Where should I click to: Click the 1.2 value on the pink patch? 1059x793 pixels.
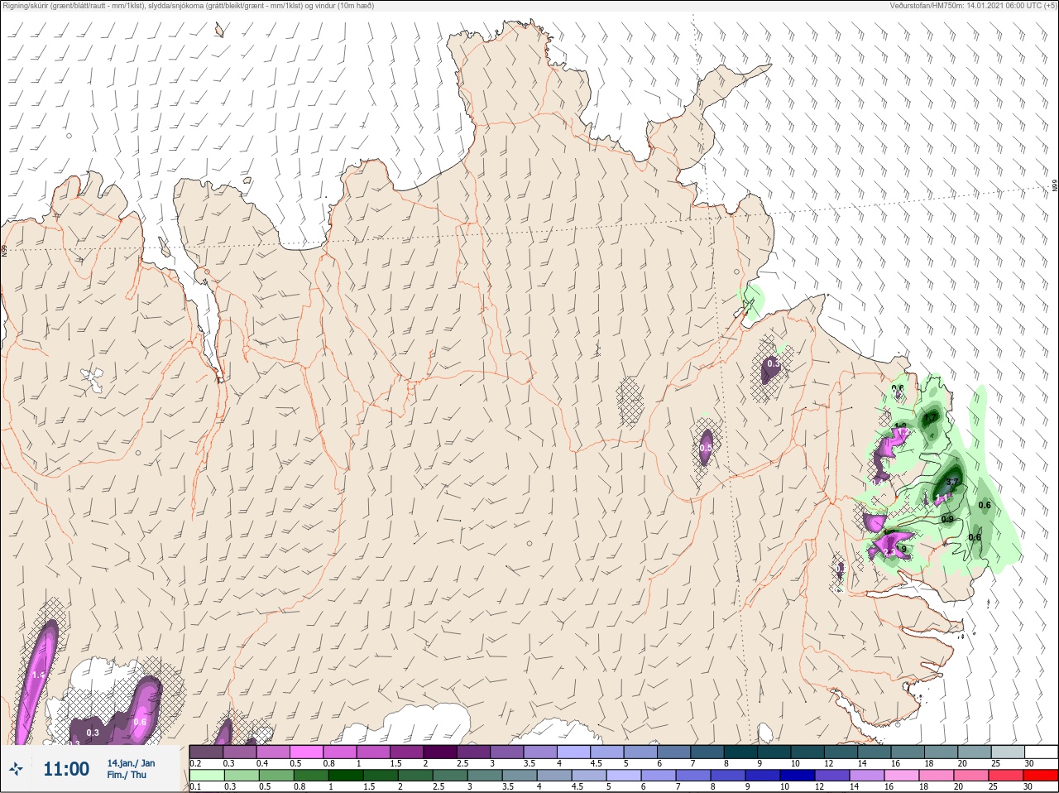click(903, 431)
